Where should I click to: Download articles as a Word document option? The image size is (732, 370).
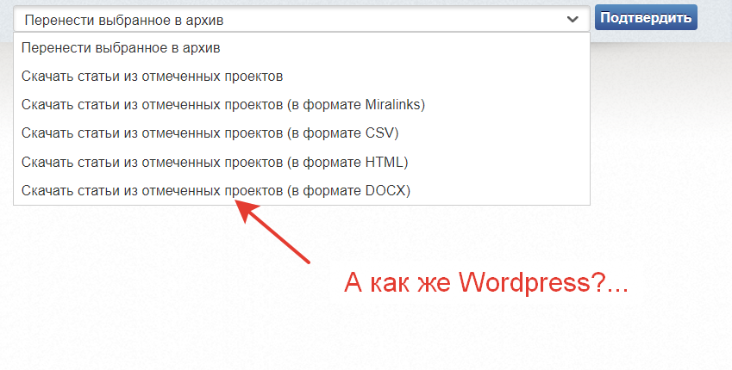point(216,190)
